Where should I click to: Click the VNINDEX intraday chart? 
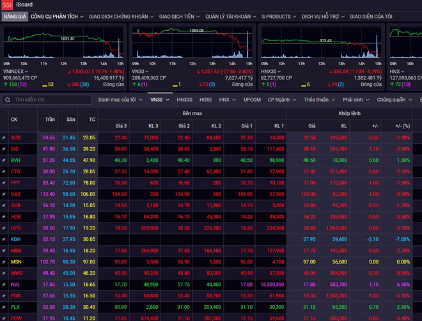tap(64, 43)
